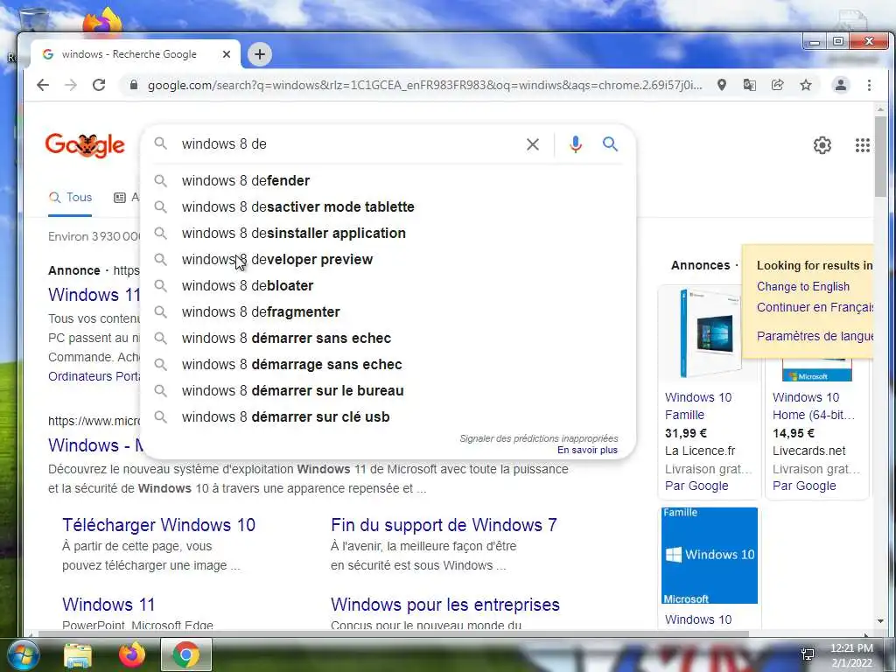Click the network tray icon
The image size is (896, 672).
pyautogui.click(x=808, y=654)
